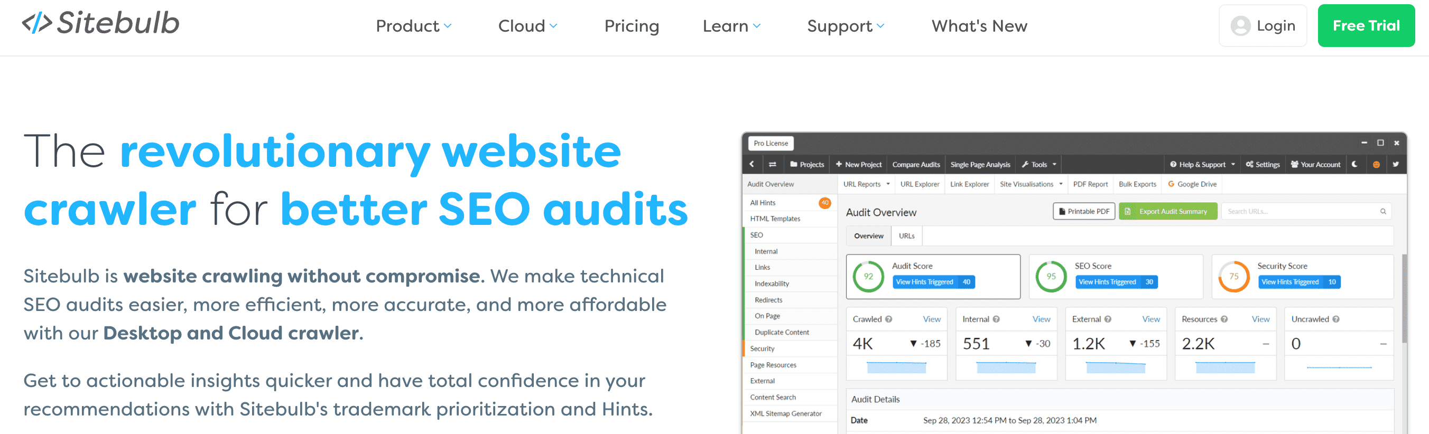Click the swap arrows icon in the toolbar
1429x434 pixels.
coord(772,164)
